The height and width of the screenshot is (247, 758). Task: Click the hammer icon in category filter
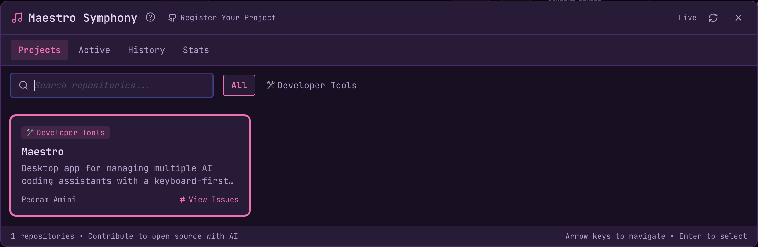coord(270,85)
